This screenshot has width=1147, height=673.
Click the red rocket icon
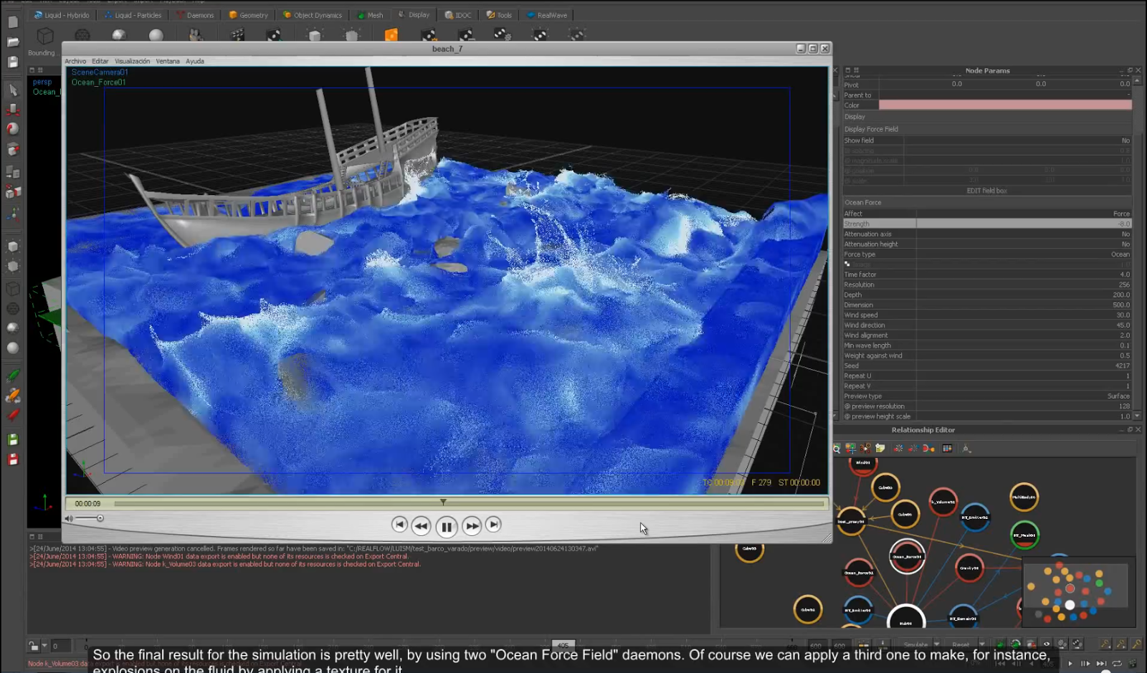pos(13,415)
